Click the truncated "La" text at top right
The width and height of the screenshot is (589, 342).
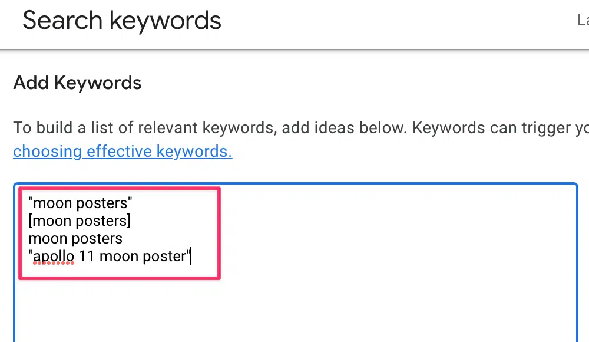click(x=582, y=21)
